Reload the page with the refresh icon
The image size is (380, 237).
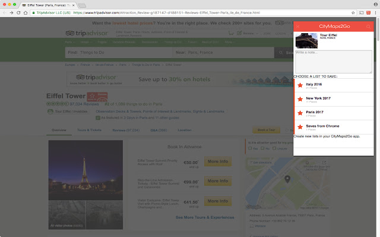pyautogui.click(x=18, y=12)
